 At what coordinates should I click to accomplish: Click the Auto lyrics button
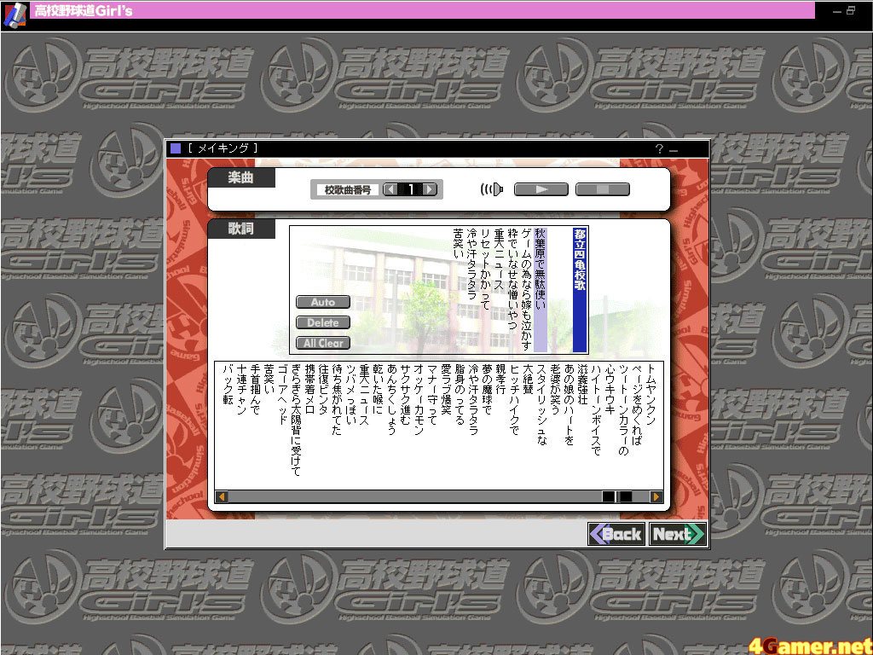click(x=323, y=302)
